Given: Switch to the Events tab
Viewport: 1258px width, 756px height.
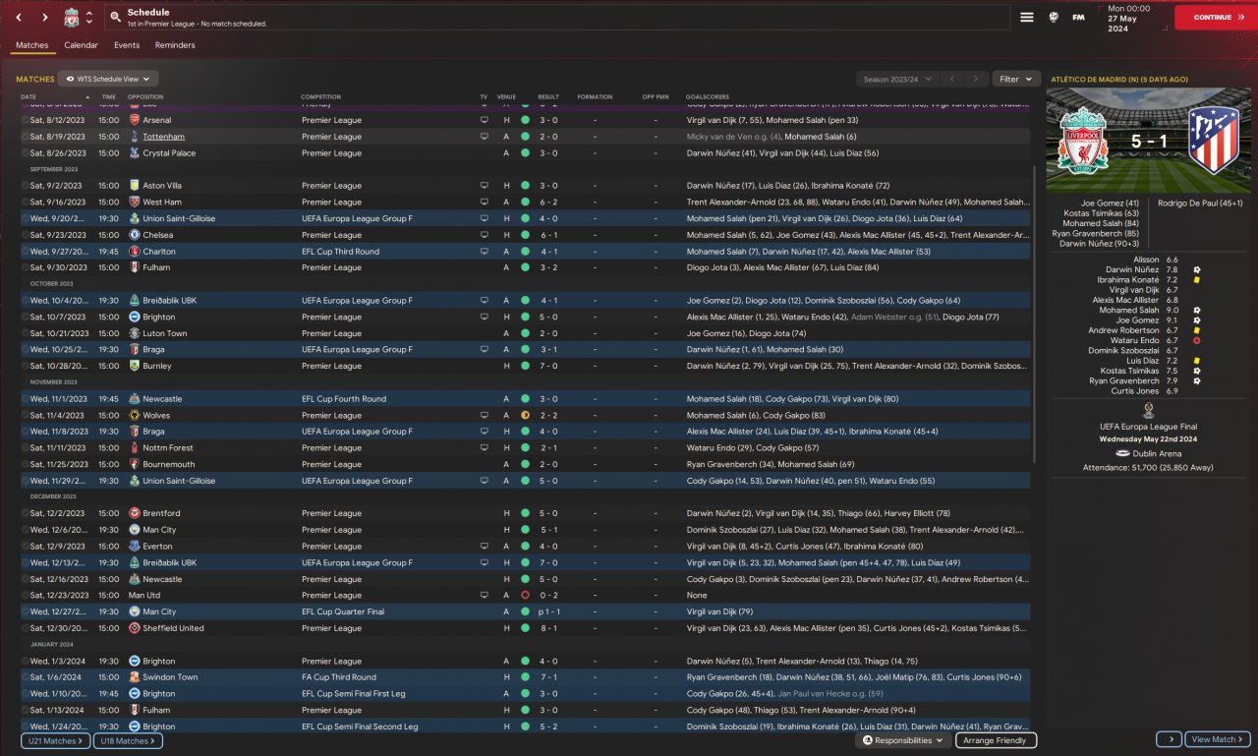Looking at the screenshot, I should click(x=127, y=45).
